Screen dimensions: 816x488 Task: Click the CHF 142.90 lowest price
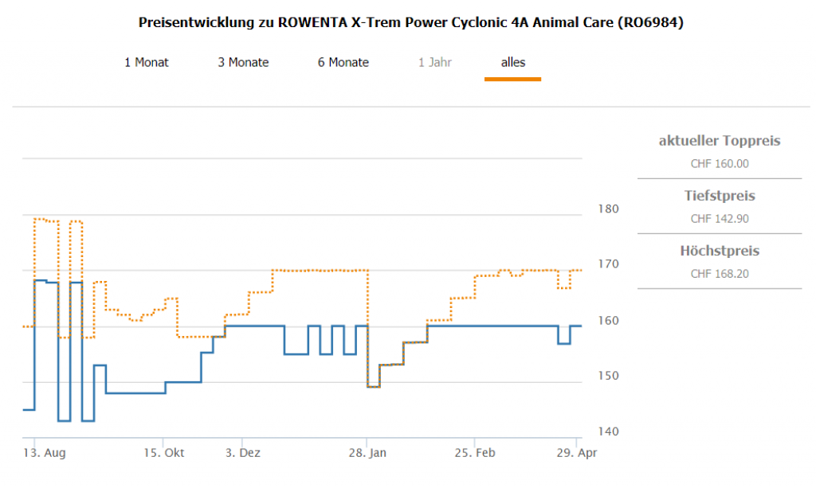point(719,219)
